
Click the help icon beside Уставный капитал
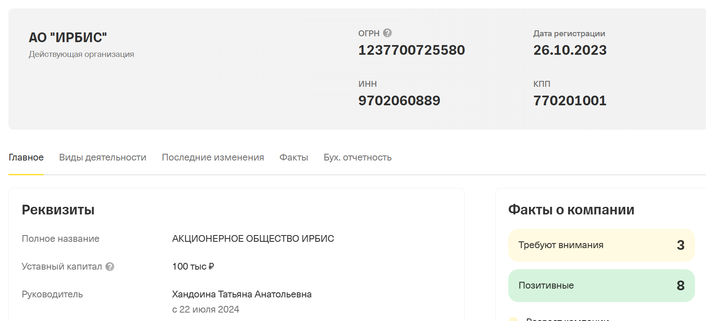click(x=110, y=267)
